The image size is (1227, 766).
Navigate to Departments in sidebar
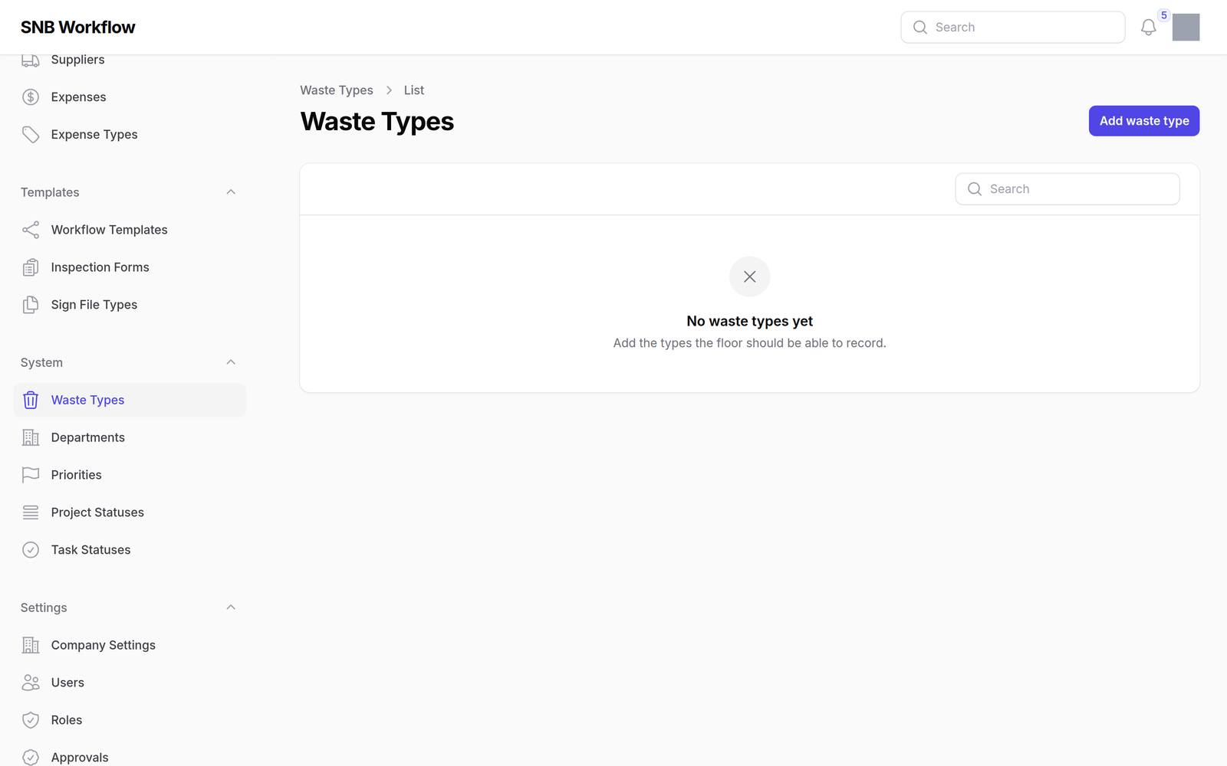tap(130, 437)
